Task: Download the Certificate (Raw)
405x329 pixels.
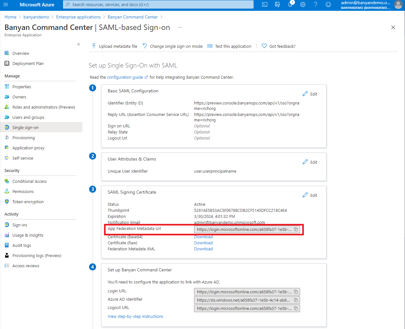Action: [203, 243]
